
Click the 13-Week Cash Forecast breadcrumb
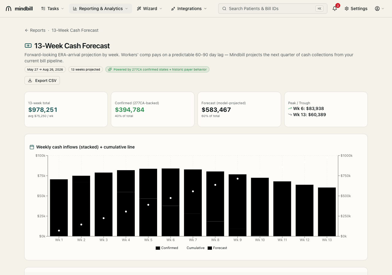point(75,30)
